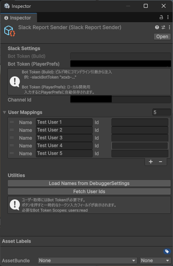Click the Id field for Test User 3

pos(140,138)
